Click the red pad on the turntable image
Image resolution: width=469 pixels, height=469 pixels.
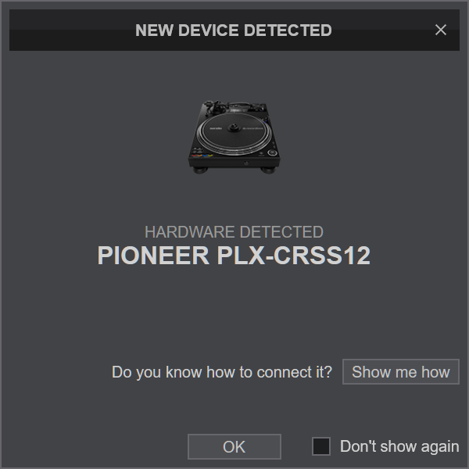194,156
